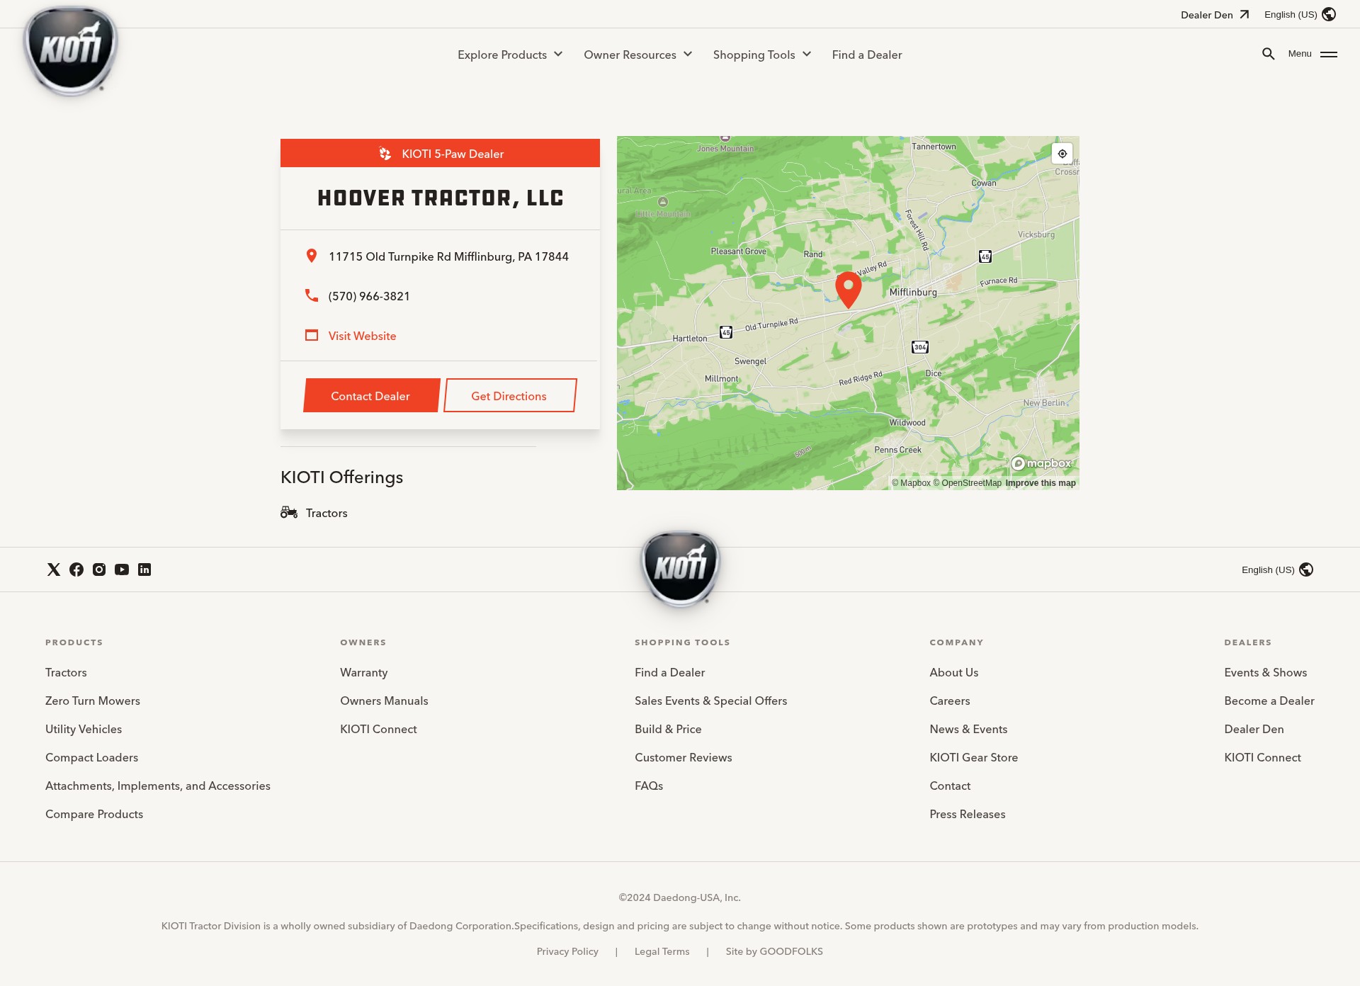Viewport: 1360px width, 986px height.
Task: Open the Improve this map link
Action: click(1041, 483)
